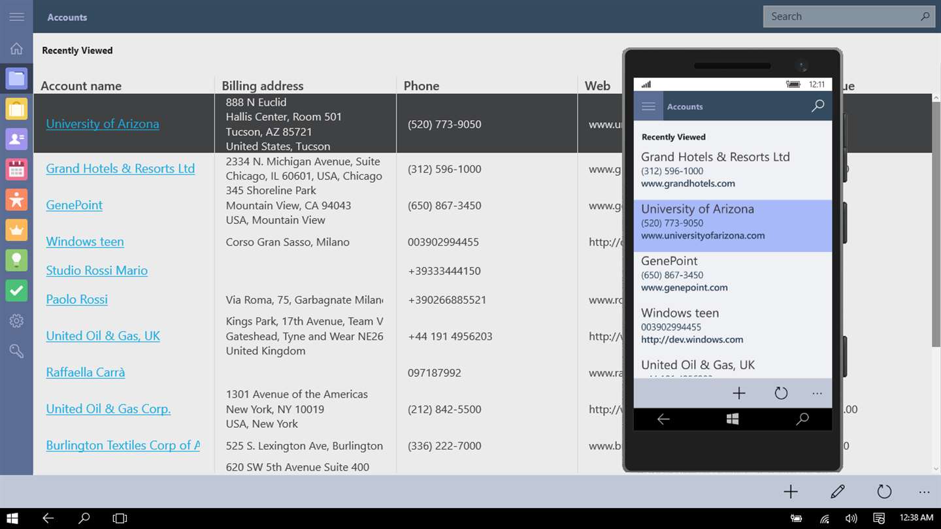Sort by Account name column header
This screenshot has height=529, width=941.
(x=81, y=86)
